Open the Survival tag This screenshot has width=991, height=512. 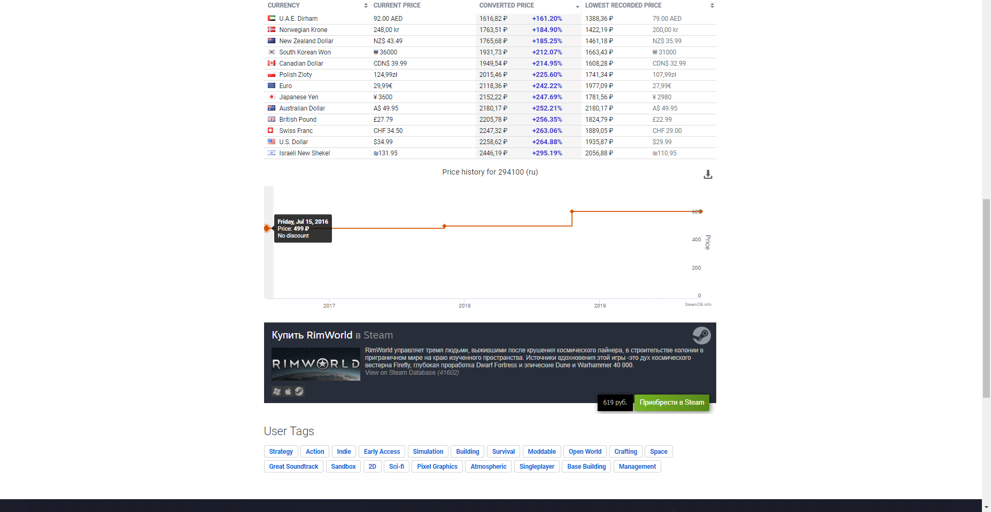tap(504, 452)
